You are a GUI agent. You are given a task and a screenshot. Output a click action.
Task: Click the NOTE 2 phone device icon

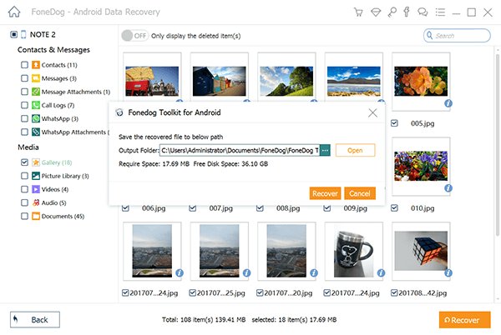point(23,34)
